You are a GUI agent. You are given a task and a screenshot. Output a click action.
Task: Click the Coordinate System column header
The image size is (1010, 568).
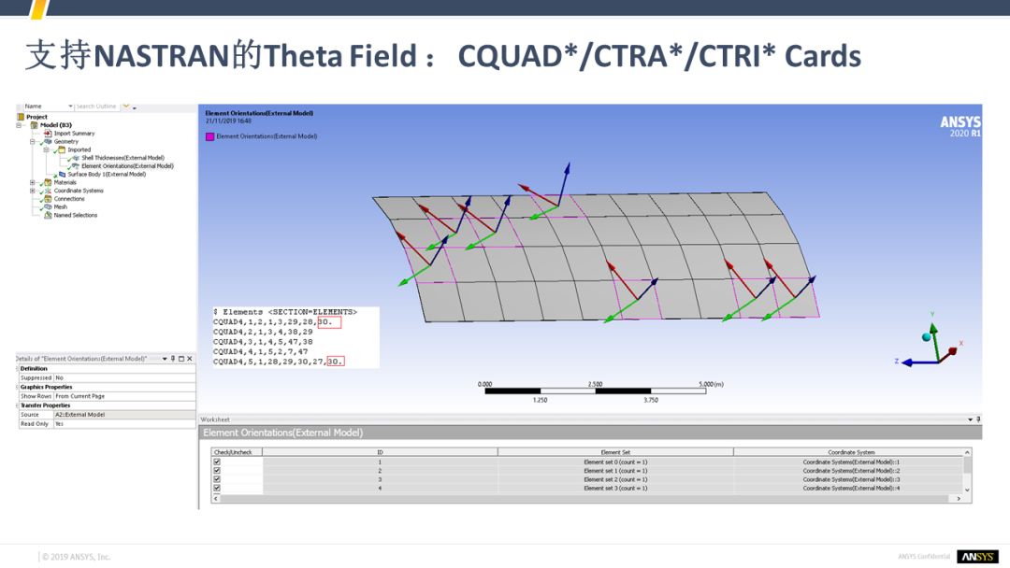point(851,452)
